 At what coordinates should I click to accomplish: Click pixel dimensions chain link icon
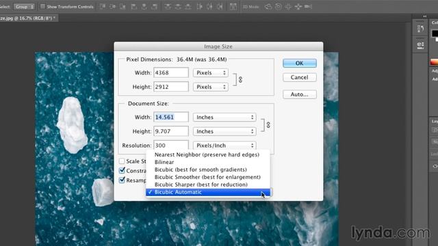(x=240, y=80)
